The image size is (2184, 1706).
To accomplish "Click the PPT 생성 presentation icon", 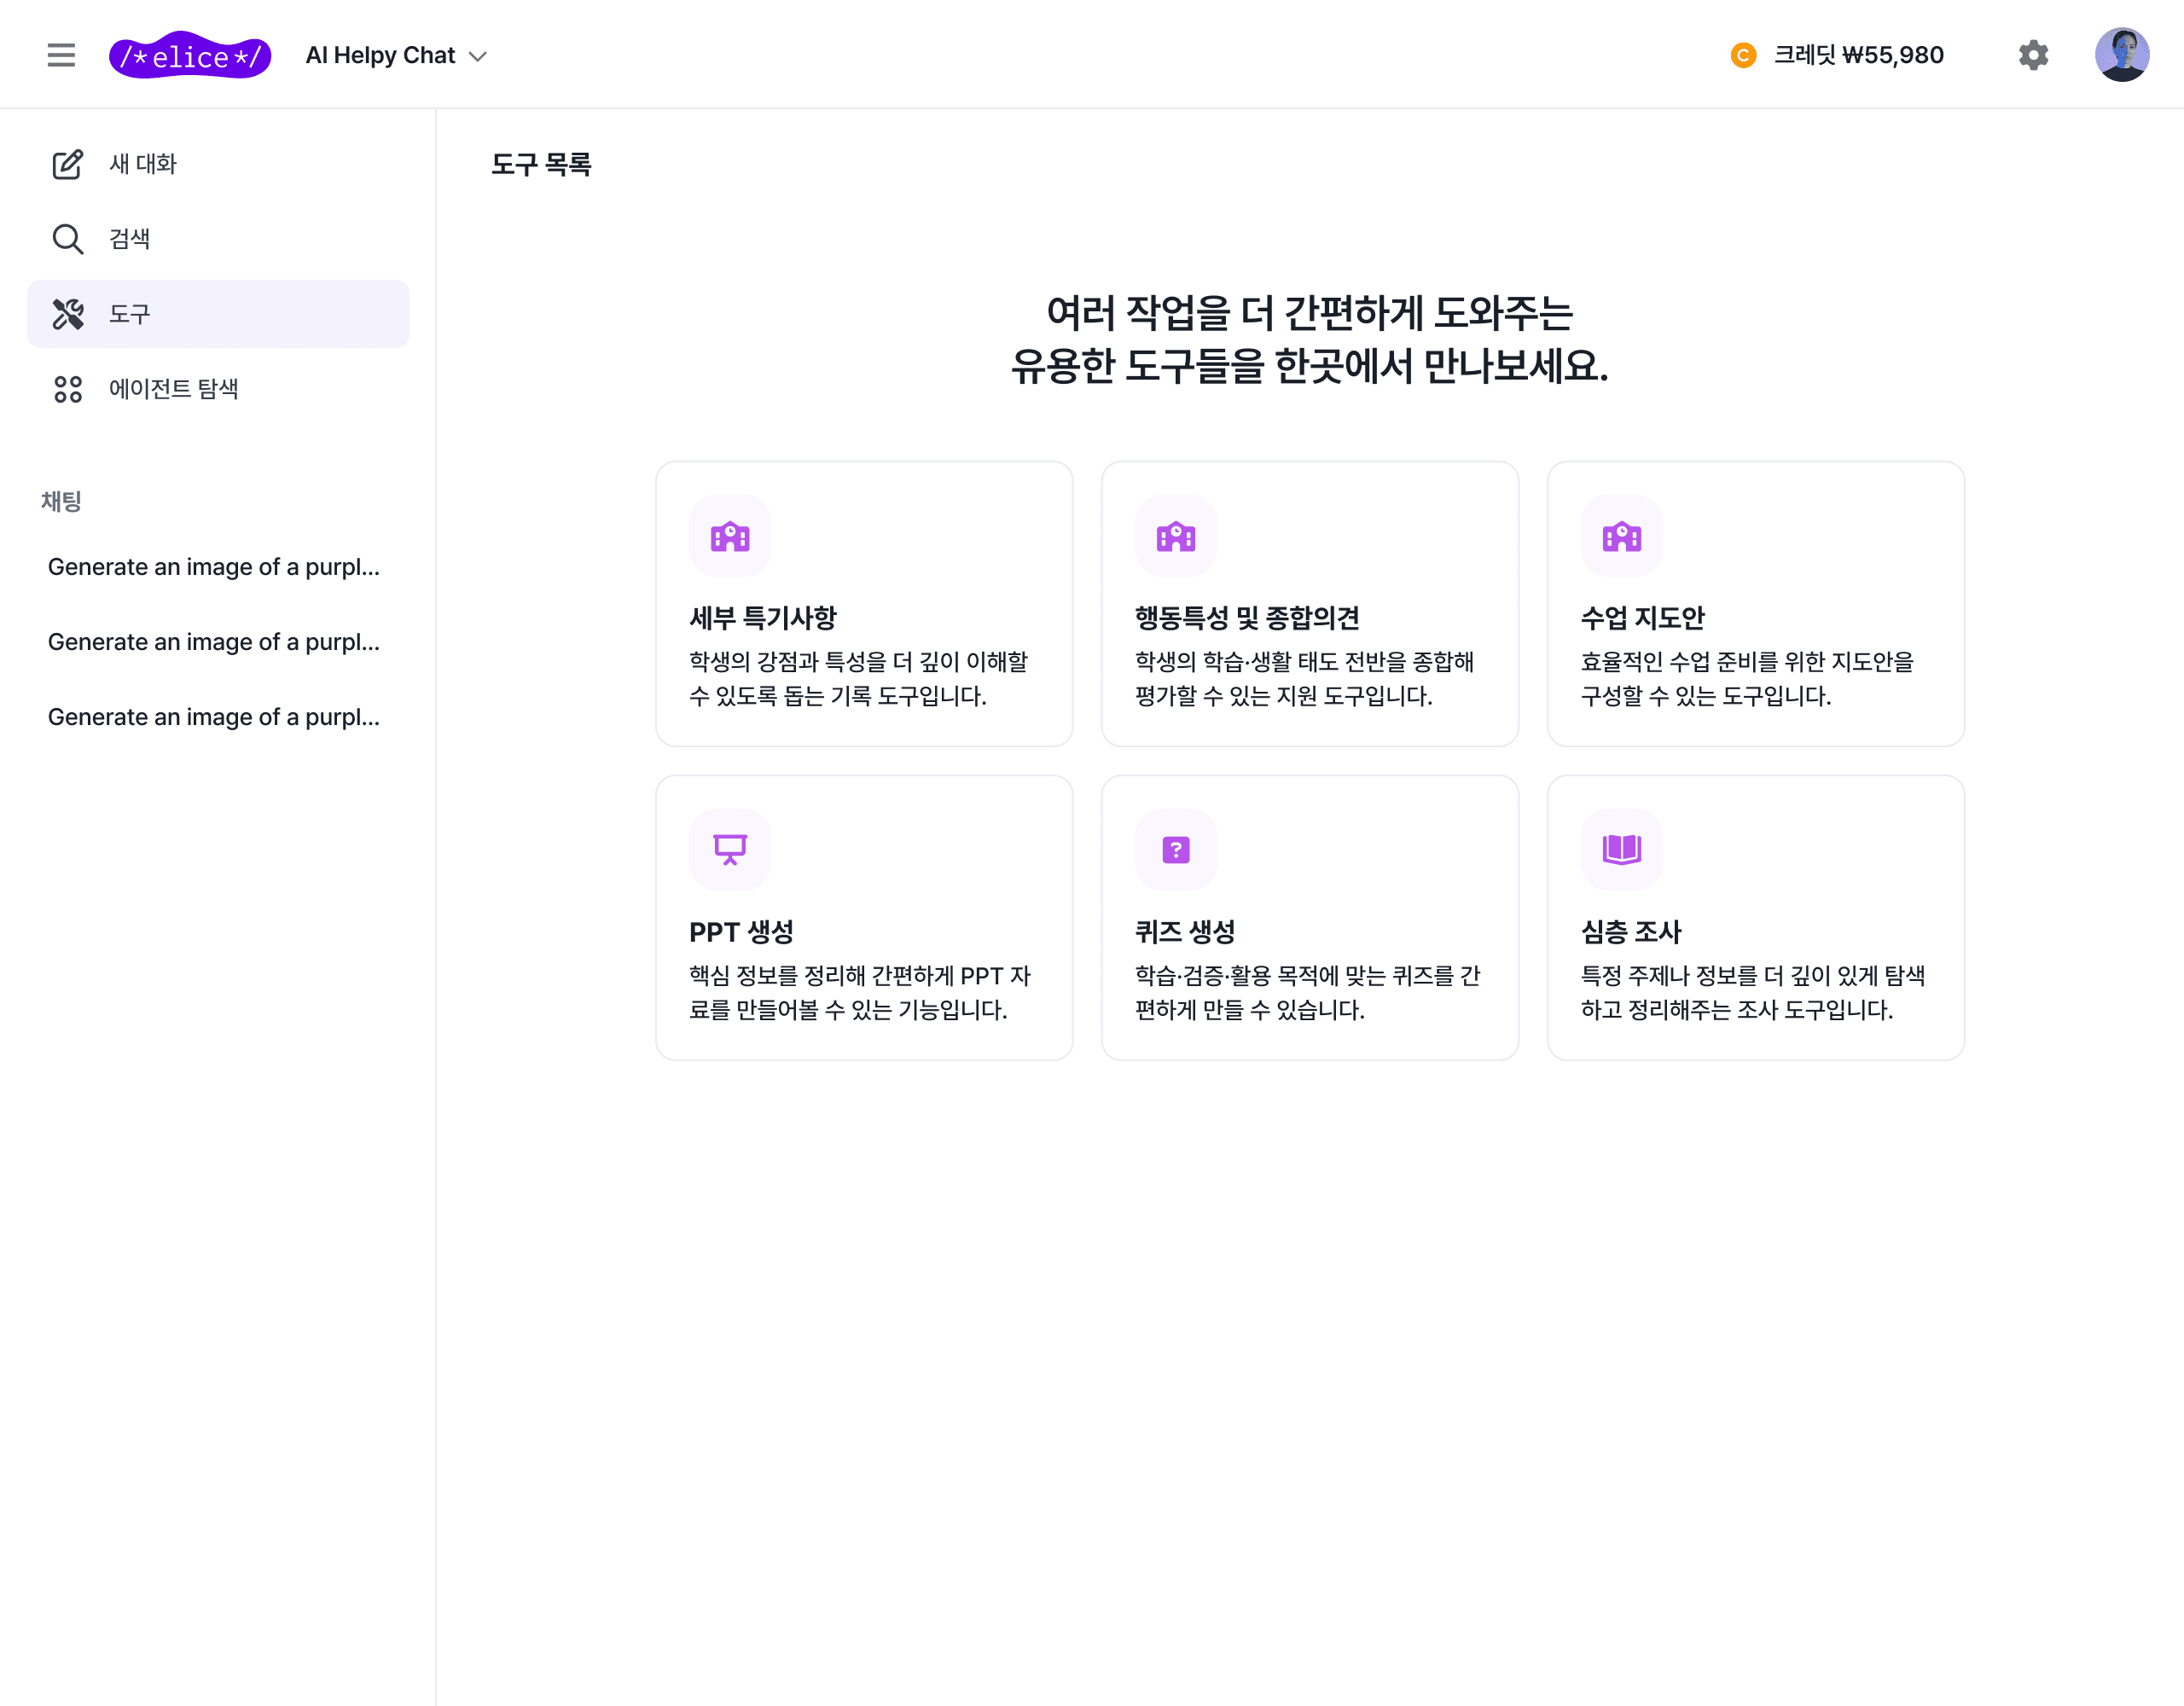I will (x=729, y=849).
